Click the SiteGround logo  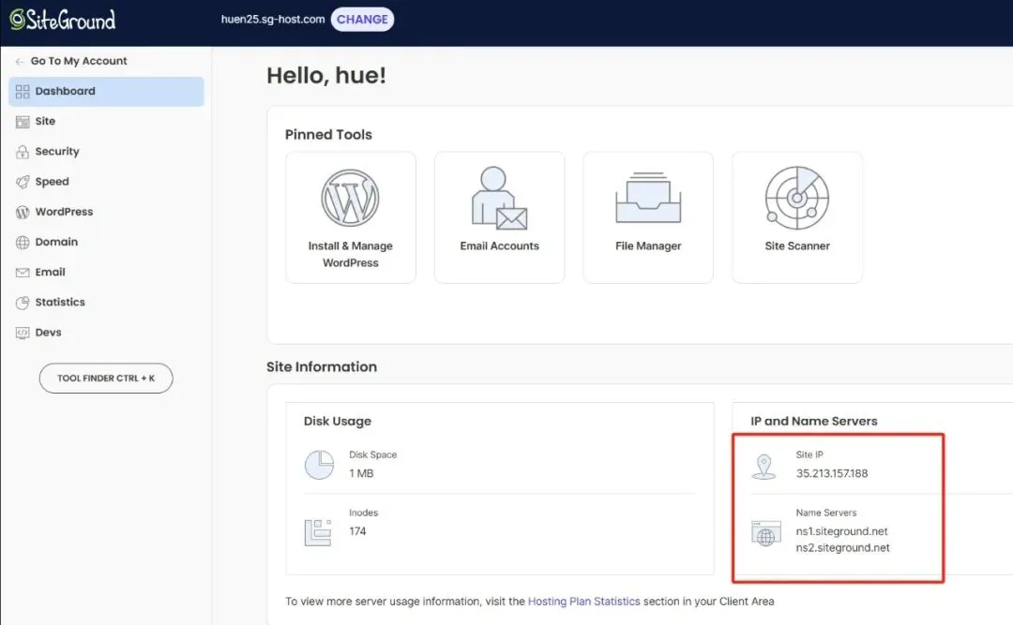pos(63,20)
